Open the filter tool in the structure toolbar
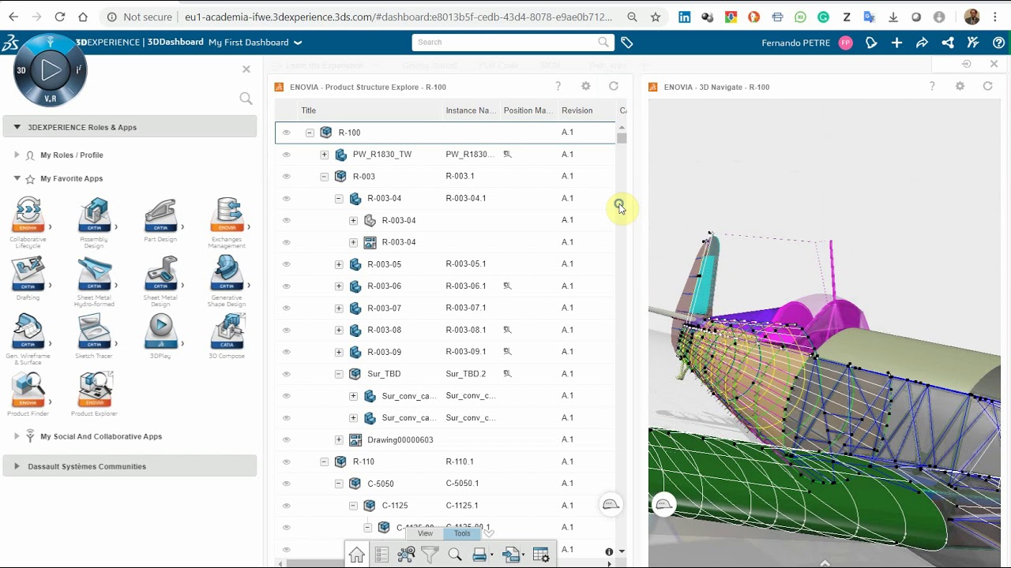This screenshot has width=1011, height=568. (430, 555)
